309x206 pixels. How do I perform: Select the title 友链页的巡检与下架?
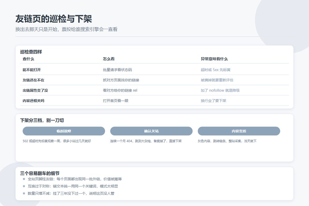point(53,19)
